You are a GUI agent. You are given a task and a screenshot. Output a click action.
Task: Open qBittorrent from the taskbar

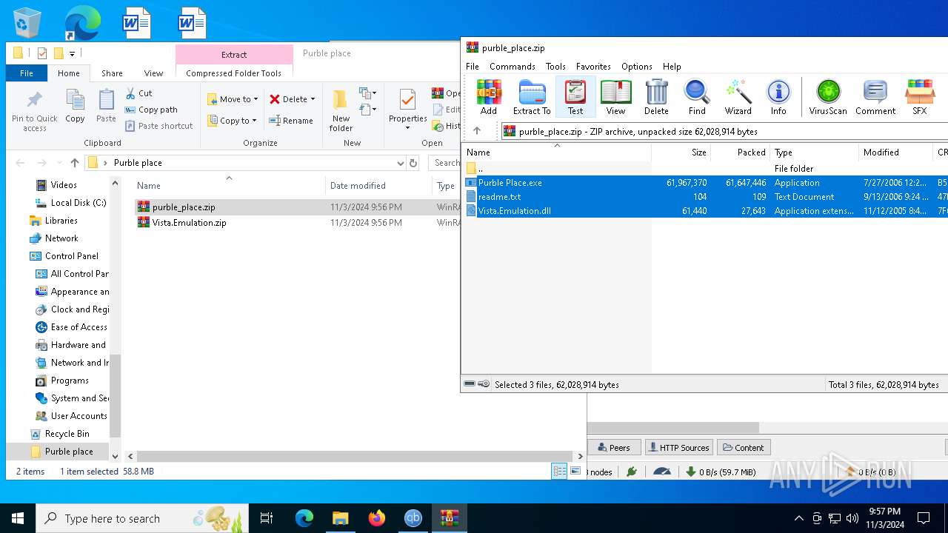[x=413, y=518]
